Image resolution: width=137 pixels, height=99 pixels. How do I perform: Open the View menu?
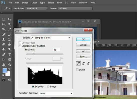pos(73,3)
